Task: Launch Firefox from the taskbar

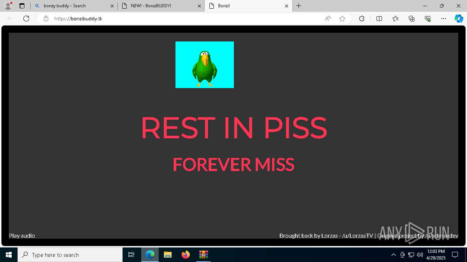Action: [186, 255]
